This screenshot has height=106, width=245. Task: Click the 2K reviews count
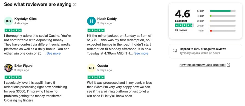click(x=181, y=30)
